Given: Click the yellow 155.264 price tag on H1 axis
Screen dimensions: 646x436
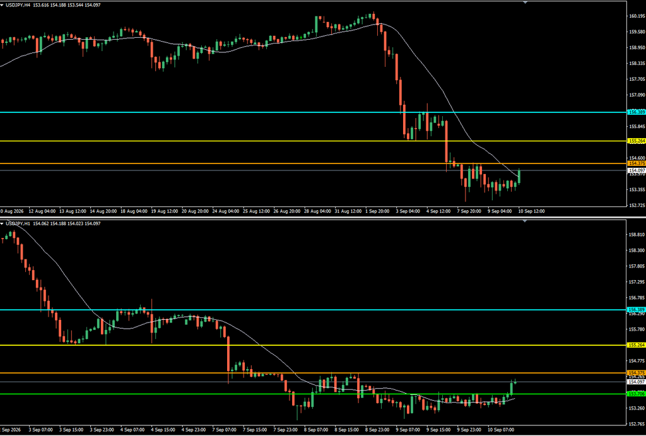Looking at the screenshot, I should [x=636, y=345].
